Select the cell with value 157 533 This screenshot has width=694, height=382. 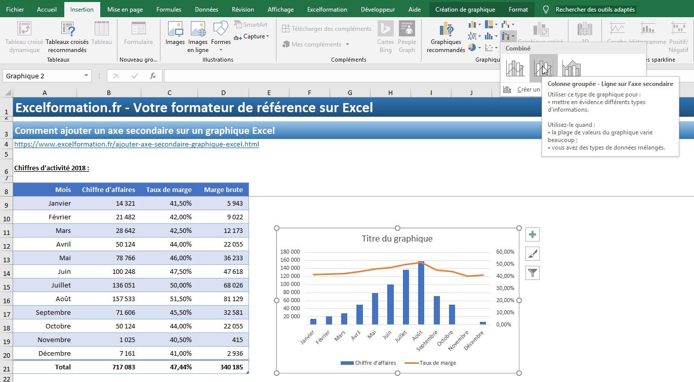coord(109,299)
